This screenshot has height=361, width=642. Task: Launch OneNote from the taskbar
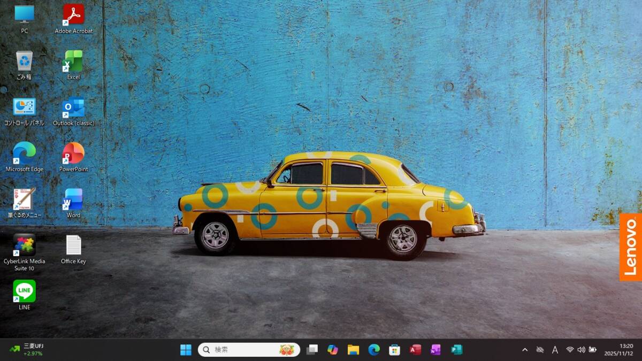435,350
